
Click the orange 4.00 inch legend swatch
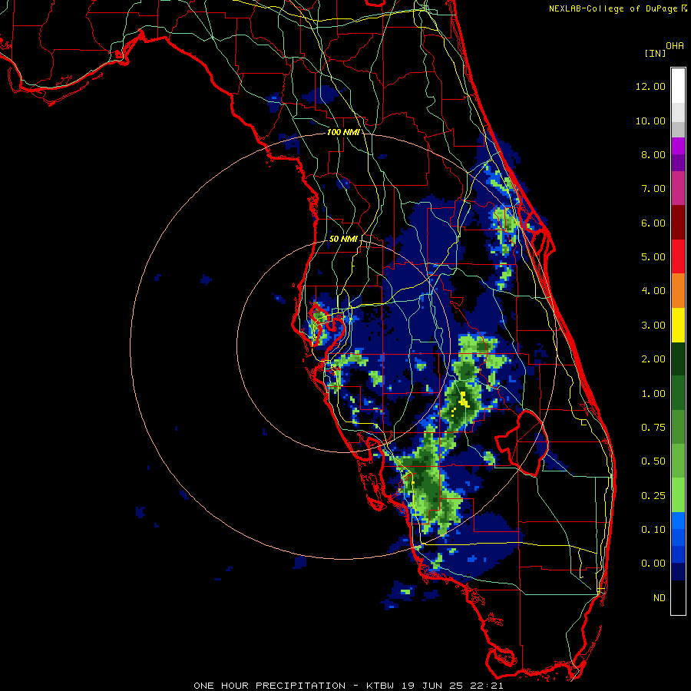678,291
